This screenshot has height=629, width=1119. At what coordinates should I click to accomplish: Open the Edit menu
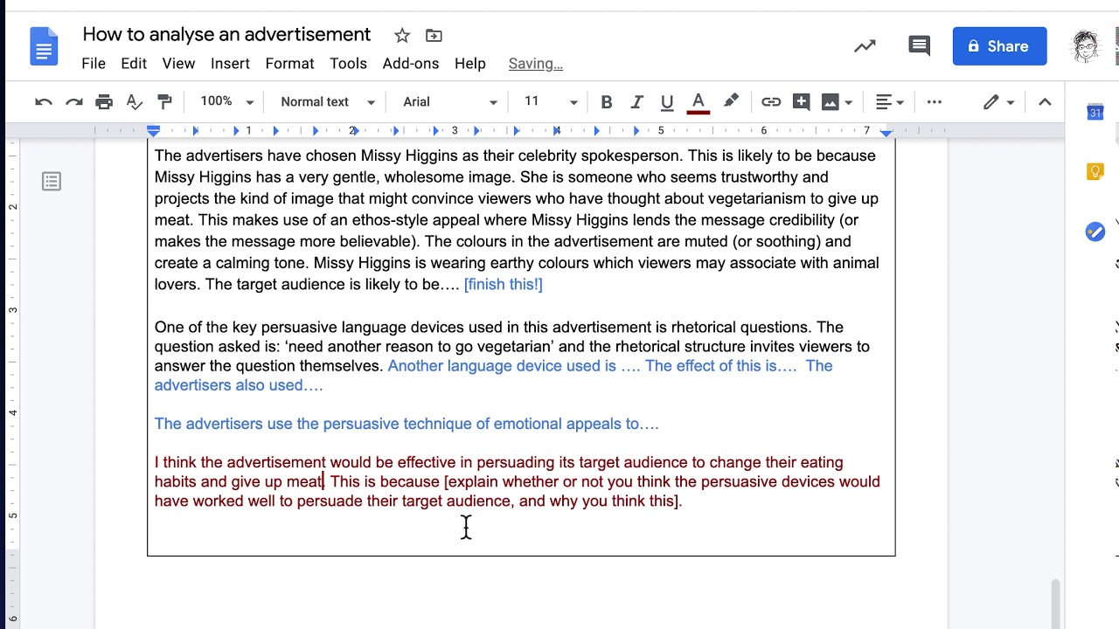134,64
